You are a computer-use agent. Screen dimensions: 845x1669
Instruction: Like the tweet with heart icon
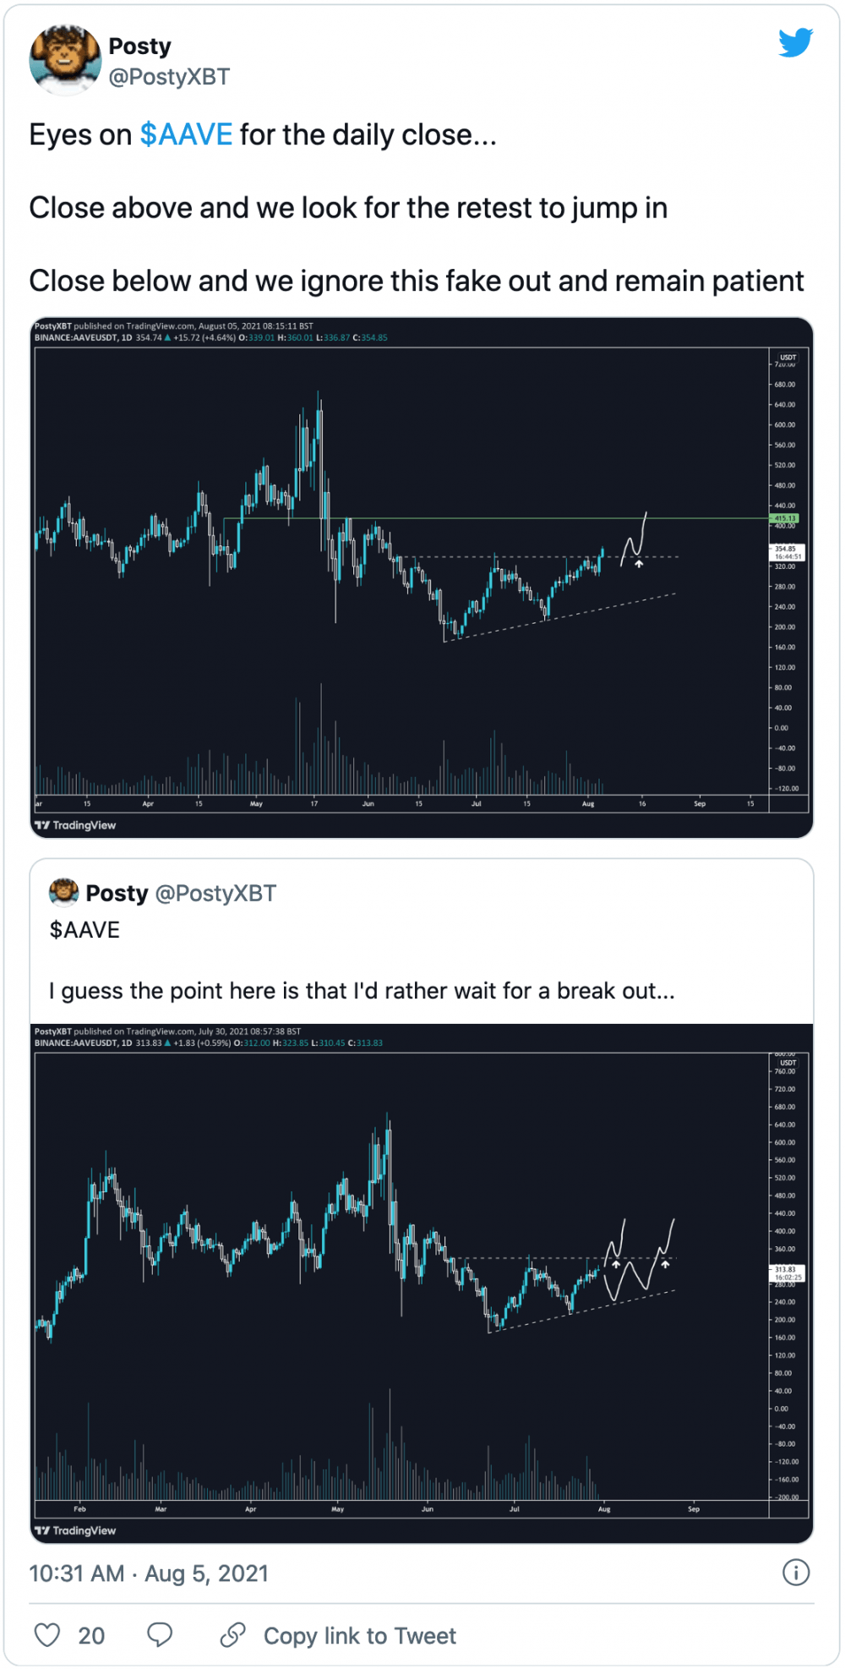[47, 1635]
